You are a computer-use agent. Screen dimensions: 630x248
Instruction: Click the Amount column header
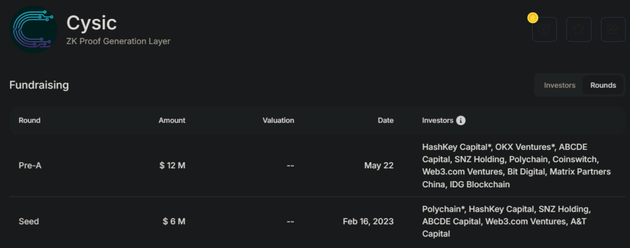[172, 120]
